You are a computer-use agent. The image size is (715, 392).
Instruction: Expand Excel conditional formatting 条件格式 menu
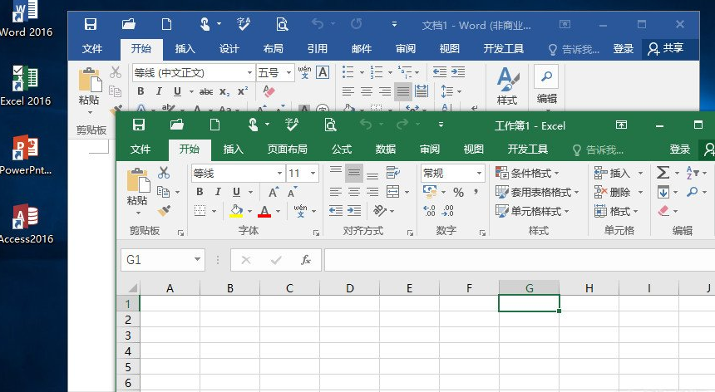point(527,173)
